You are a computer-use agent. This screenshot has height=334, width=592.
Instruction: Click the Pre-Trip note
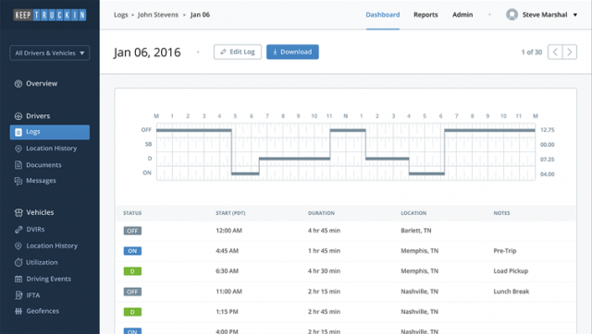click(505, 251)
